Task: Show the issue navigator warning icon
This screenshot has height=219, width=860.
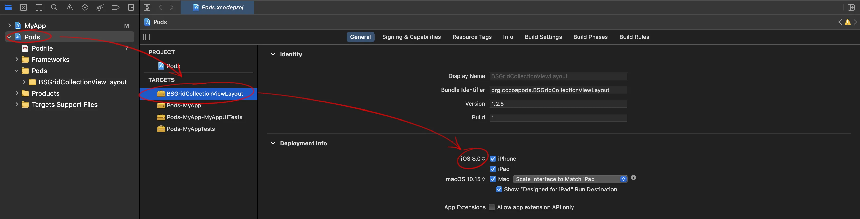Action: (69, 7)
